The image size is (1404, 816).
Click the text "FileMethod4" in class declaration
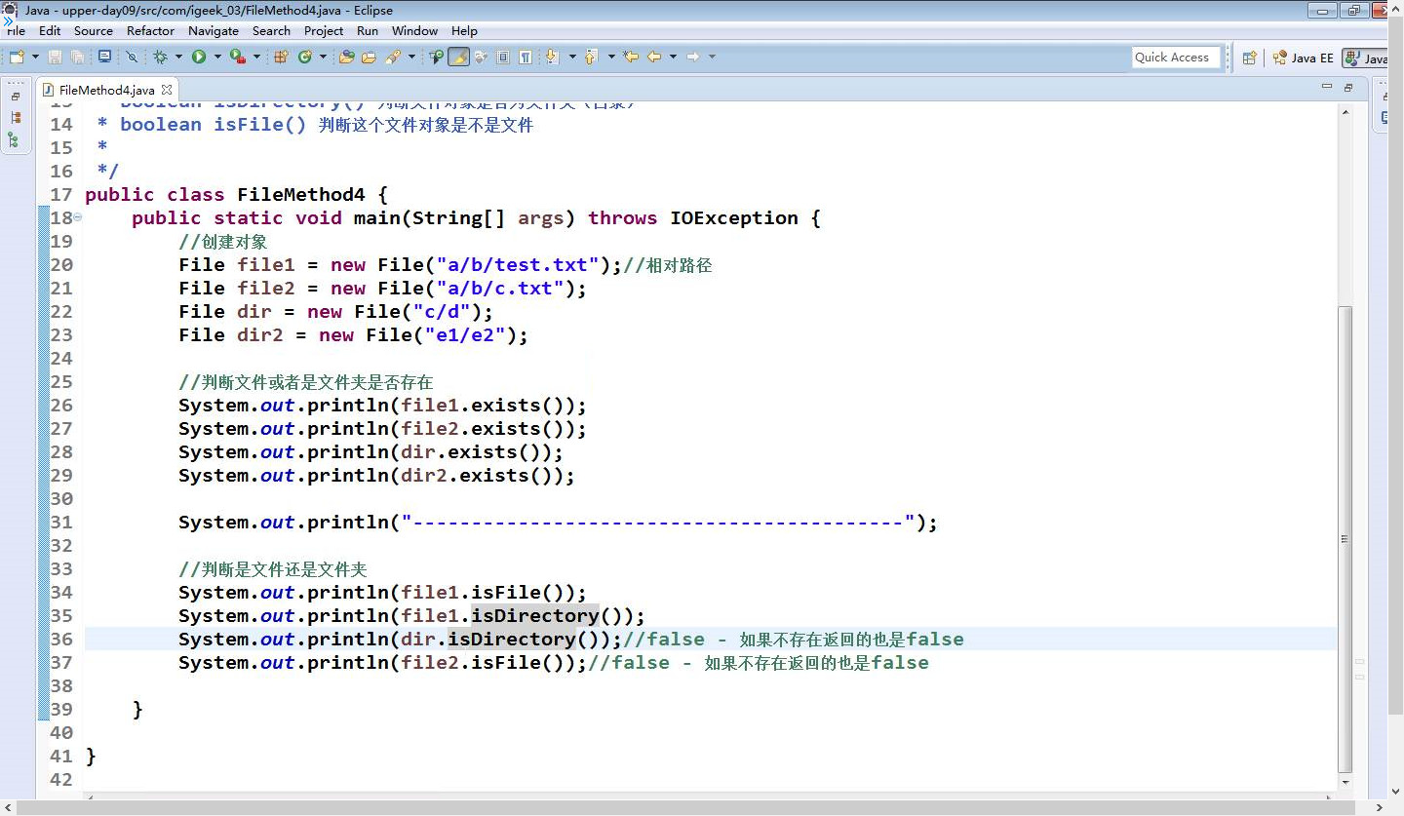301,194
